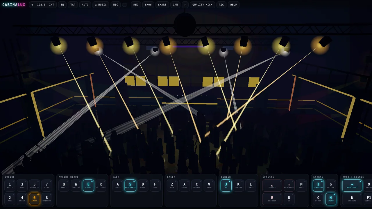Open the RIG menu

coord(221,5)
